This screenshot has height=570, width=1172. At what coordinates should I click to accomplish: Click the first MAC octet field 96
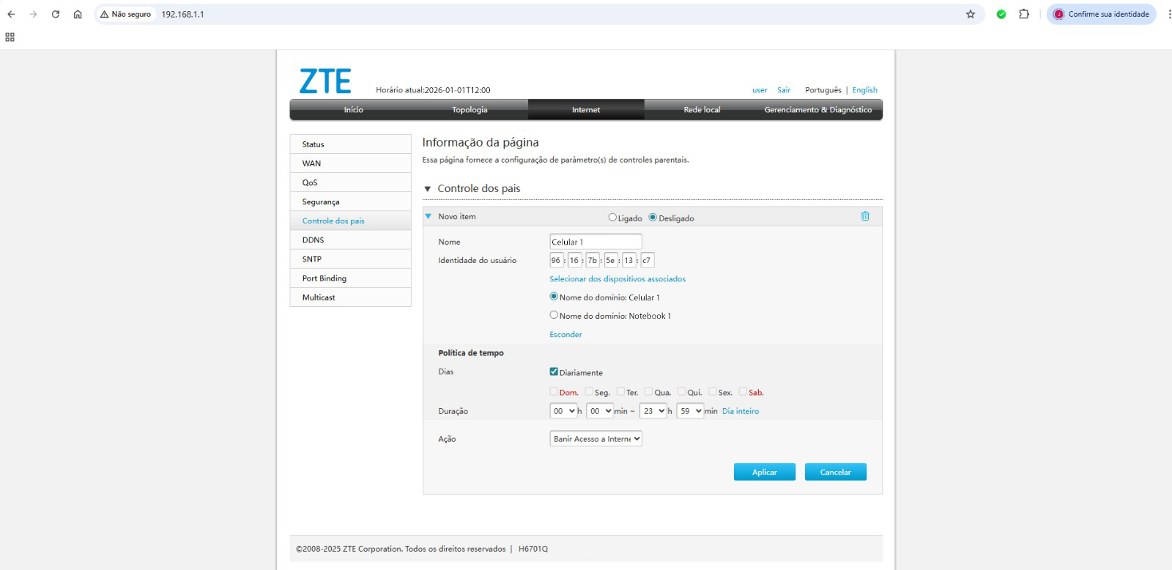point(556,260)
